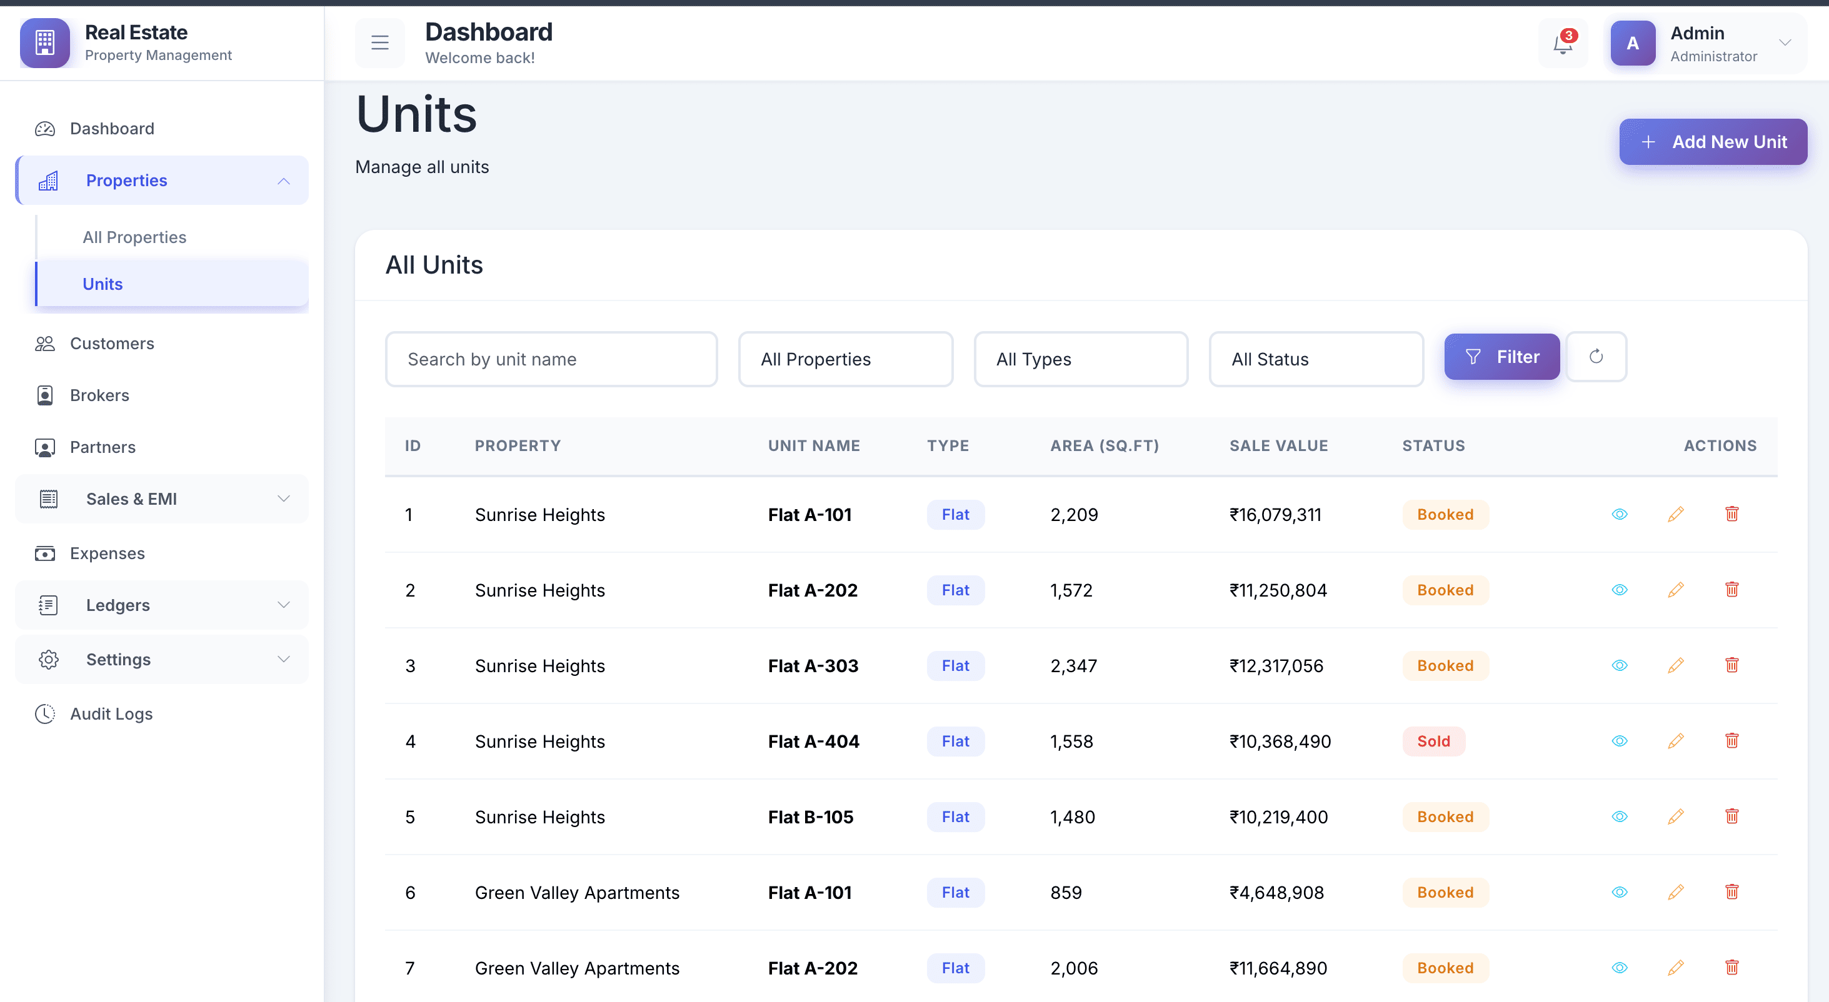Viewport: 1829px width, 1002px height.
Task: Click the notification bell icon
Action: coord(1563,44)
